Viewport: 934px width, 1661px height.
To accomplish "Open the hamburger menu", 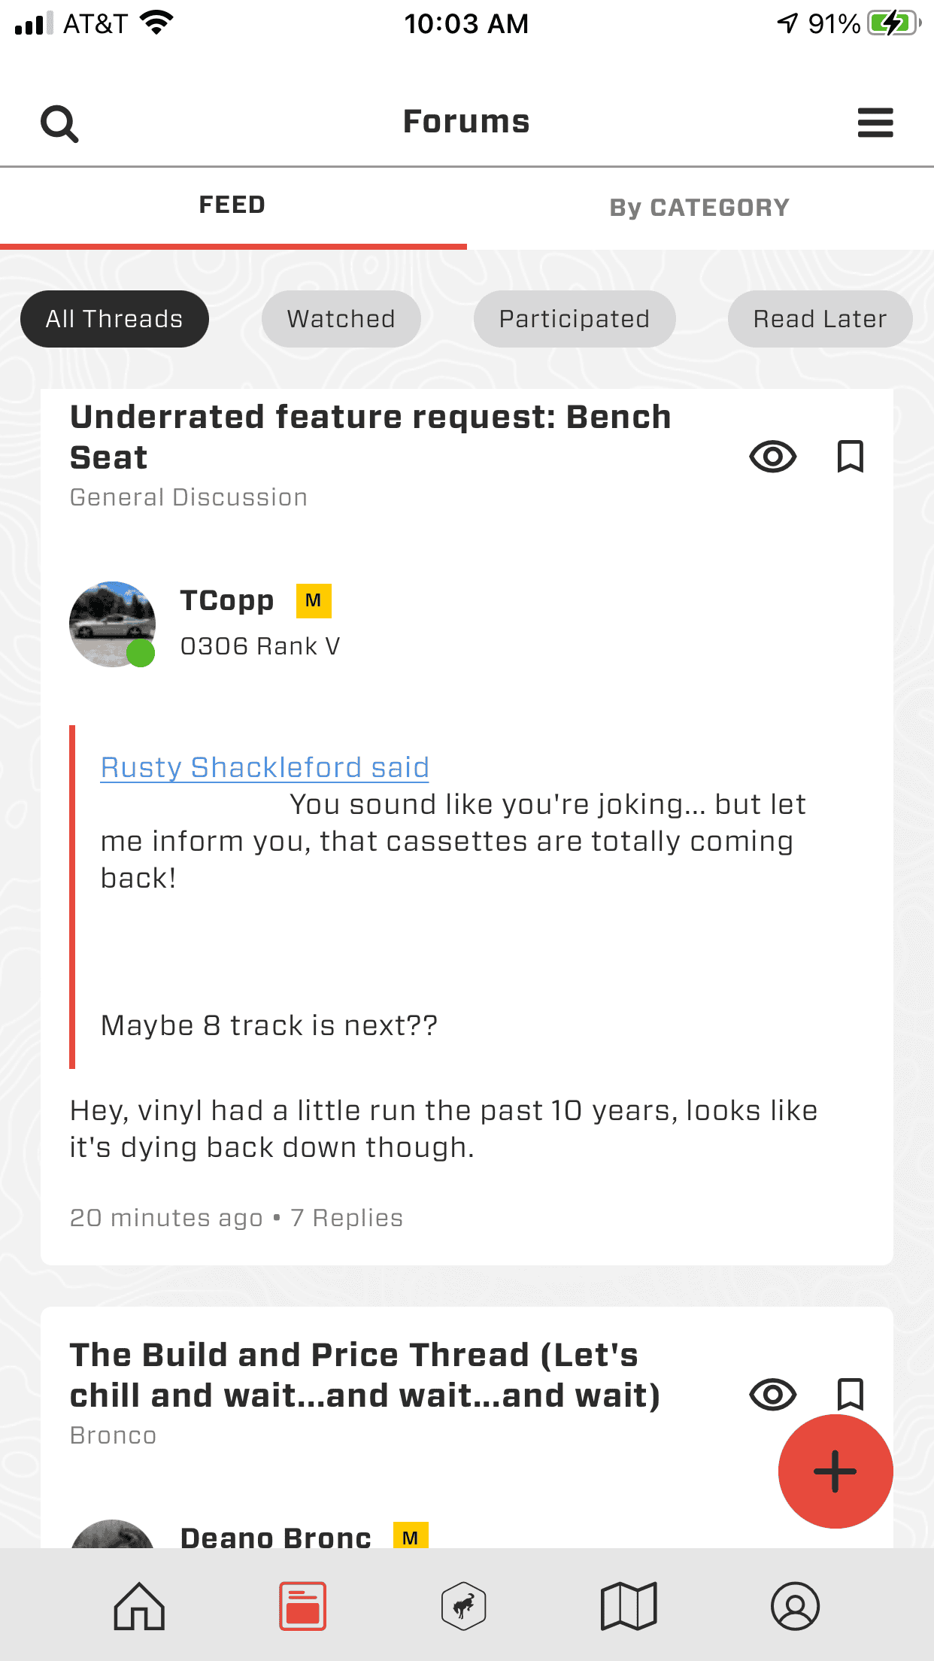I will point(875,123).
